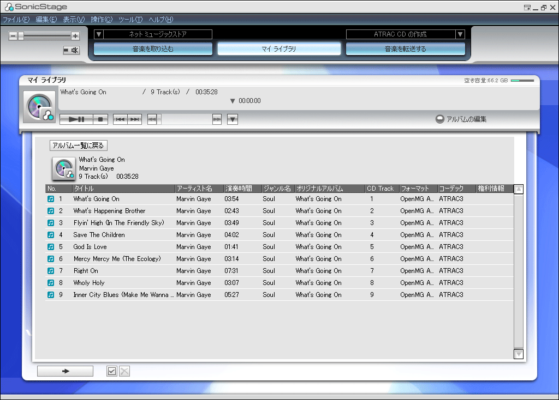This screenshot has height=400, width=559.
Task: Open the ツール(T) menu
Action: pos(130,20)
